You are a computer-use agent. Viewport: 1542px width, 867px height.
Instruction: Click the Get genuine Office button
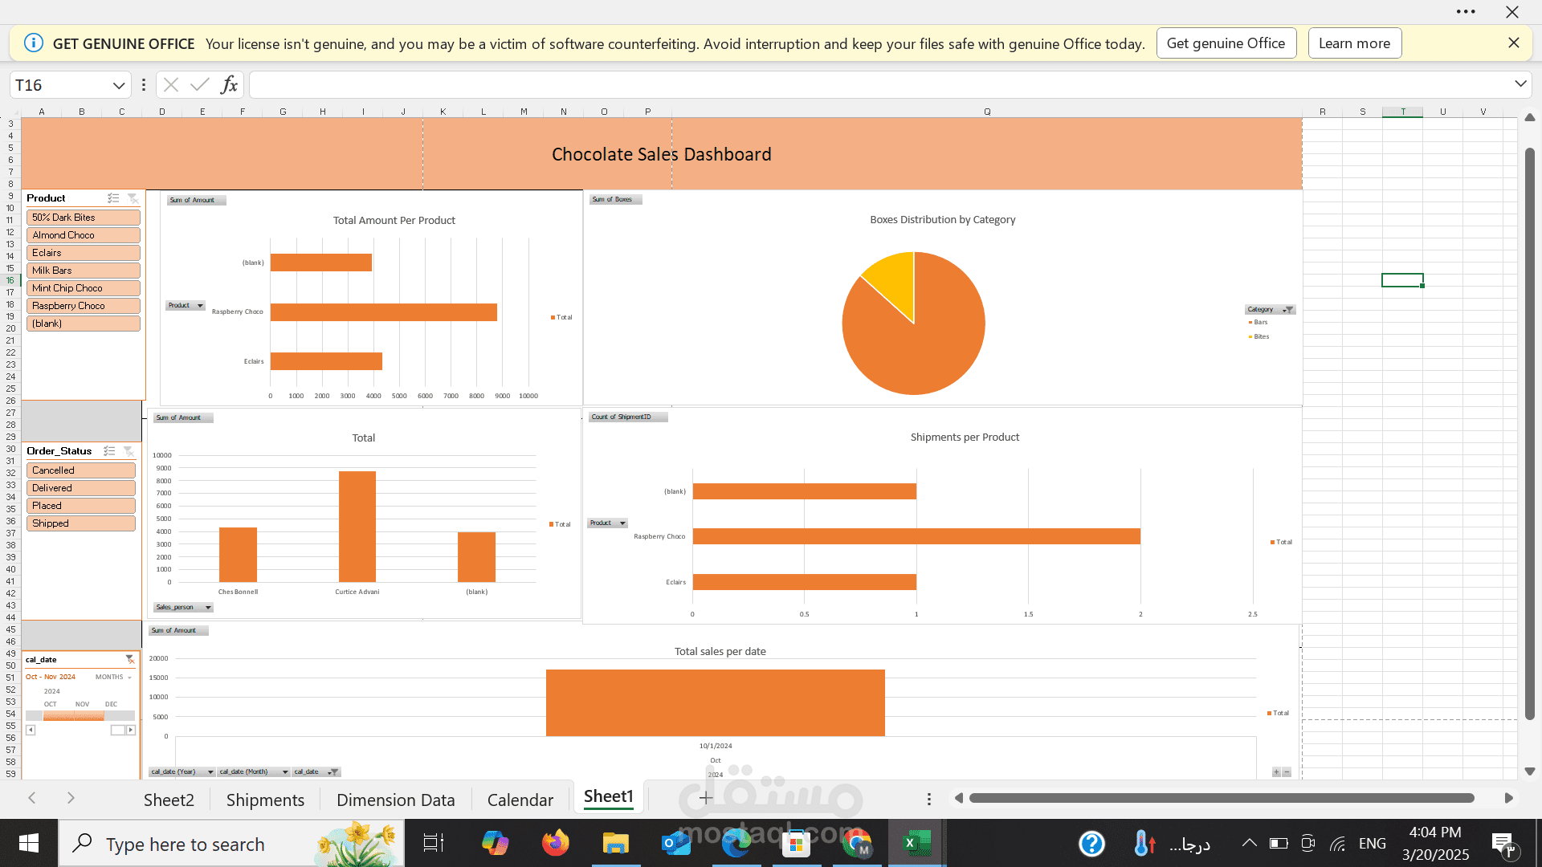click(x=1226, y=43)
